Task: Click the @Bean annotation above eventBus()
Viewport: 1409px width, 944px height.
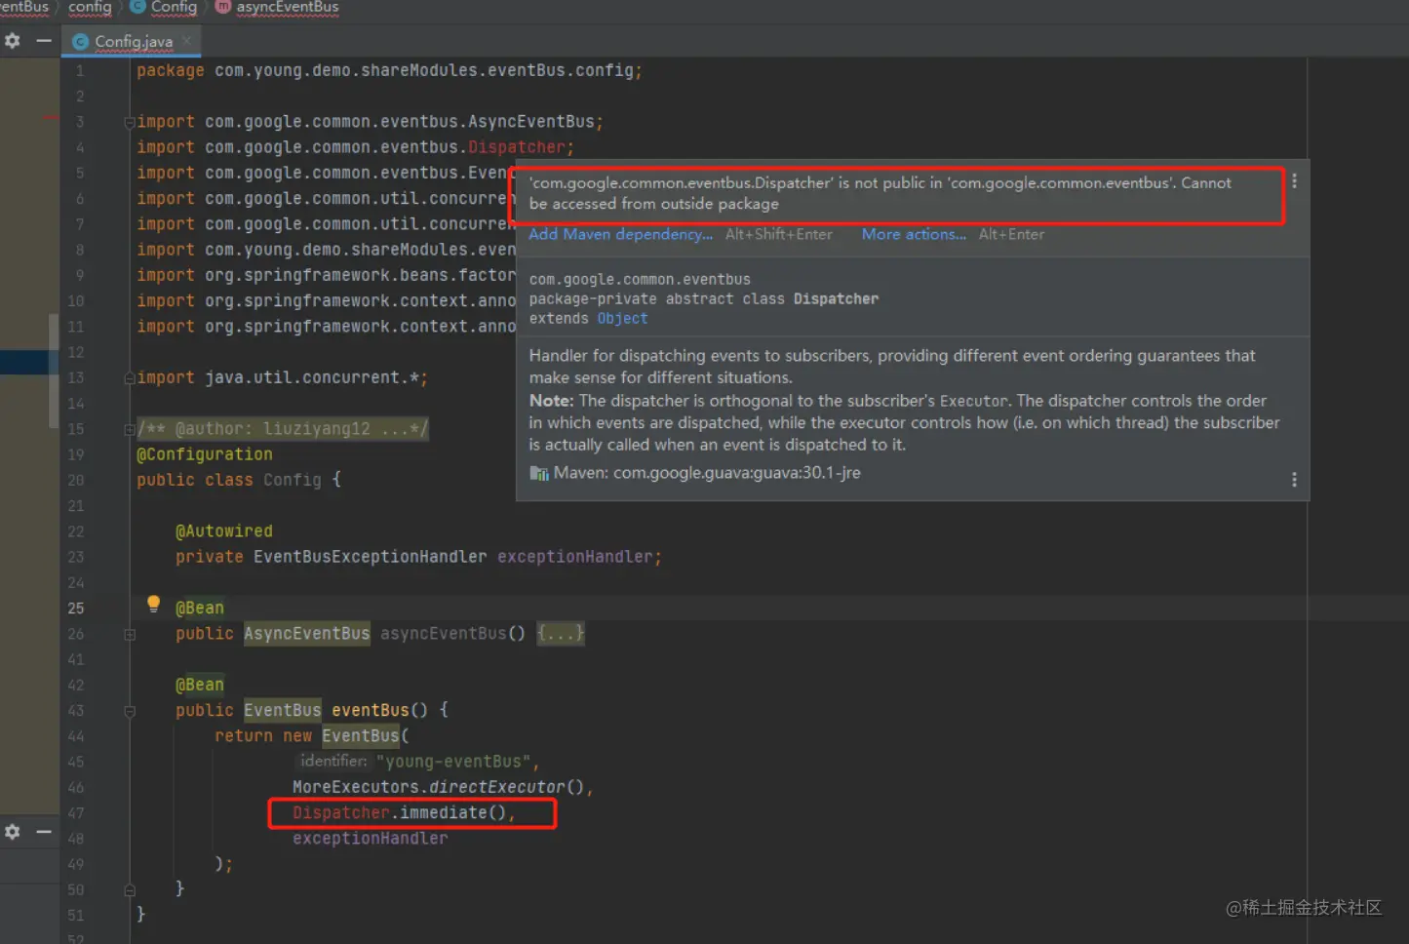Action: [x=200, y=685]
